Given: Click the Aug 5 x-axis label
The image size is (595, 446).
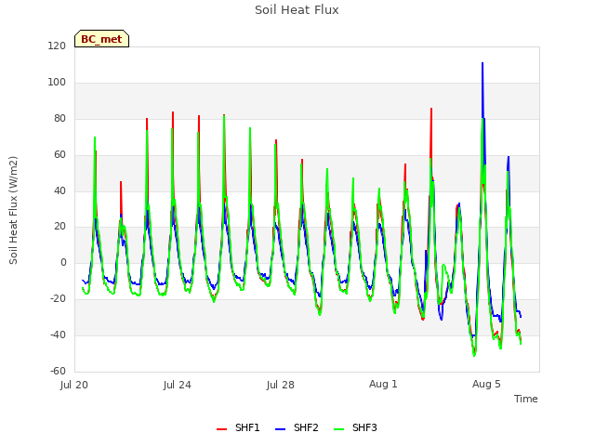Looking at the screenshot, I should click(x=486, y=384).
